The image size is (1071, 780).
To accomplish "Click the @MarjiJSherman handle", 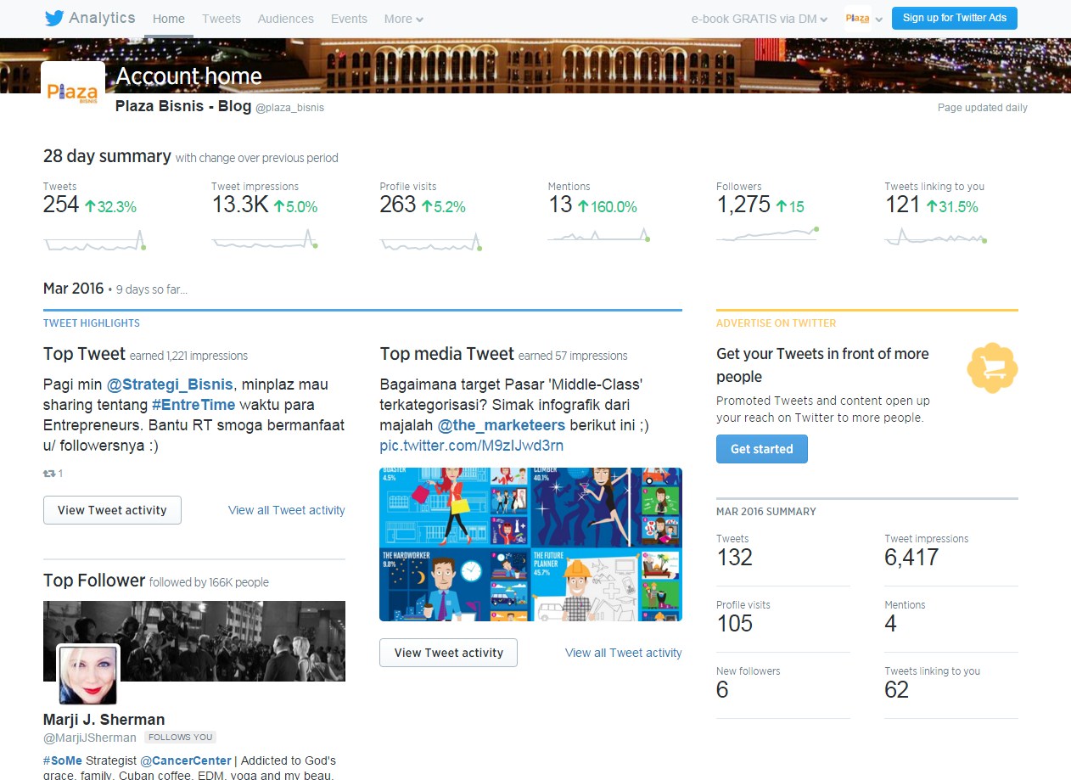I will click(90, 738).
